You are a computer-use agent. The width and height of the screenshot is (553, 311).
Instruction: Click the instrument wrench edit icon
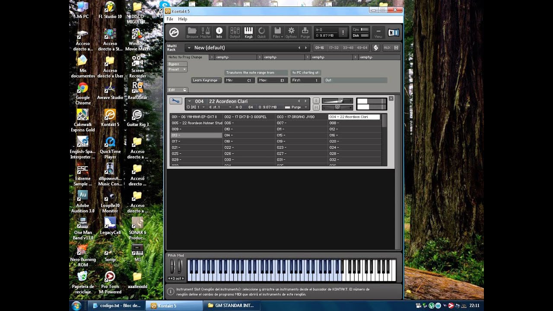(175, 101)
